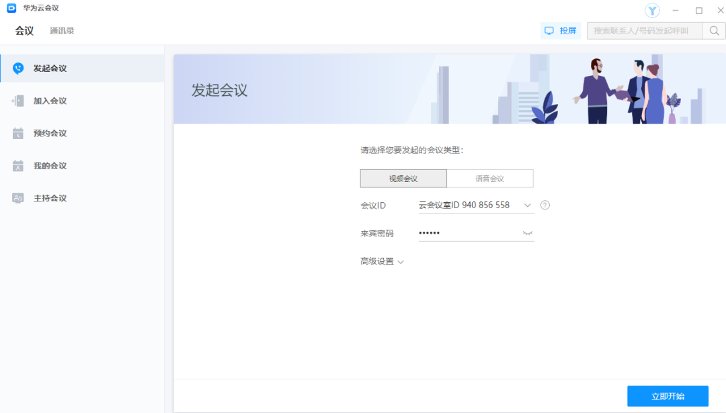The width and height of the screenshot is (726, 413).
Task: Toggle guest password visibility eye icon
Action: [x=528, y=233]
